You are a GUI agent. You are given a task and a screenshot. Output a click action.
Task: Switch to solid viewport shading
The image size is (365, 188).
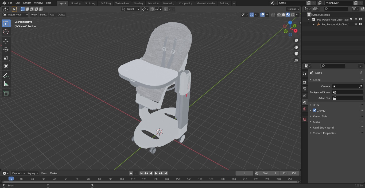(x=284, y=15)
